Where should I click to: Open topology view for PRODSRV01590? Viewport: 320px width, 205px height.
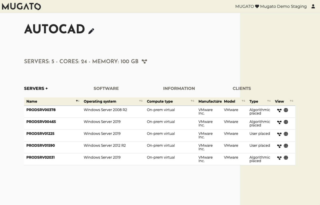click(279, 146)
